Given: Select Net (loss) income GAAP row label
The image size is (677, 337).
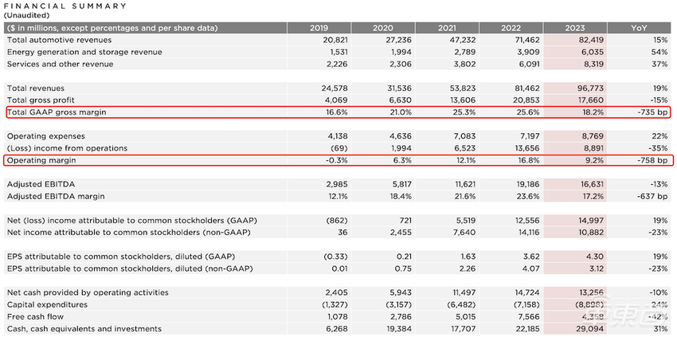Looking at the screenshot, I should click(132, 221).
